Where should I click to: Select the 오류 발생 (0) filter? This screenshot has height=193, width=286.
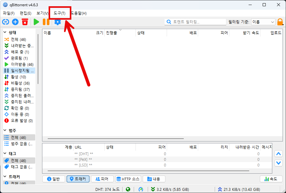point(19,121)
